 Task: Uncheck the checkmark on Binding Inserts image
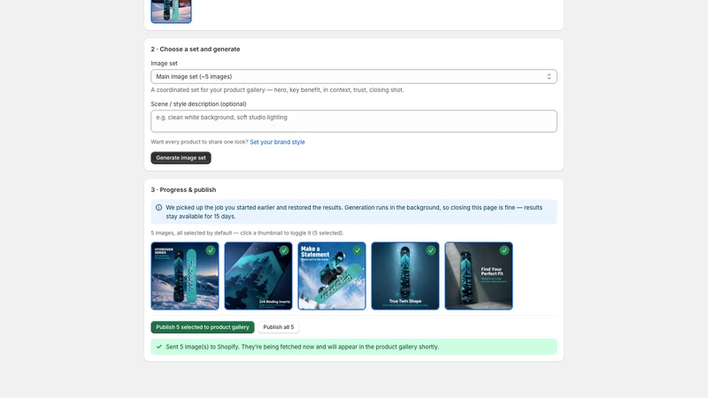[284, 250]
